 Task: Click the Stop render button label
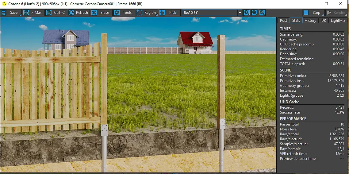pyautogui.click(x=316, y=13)
